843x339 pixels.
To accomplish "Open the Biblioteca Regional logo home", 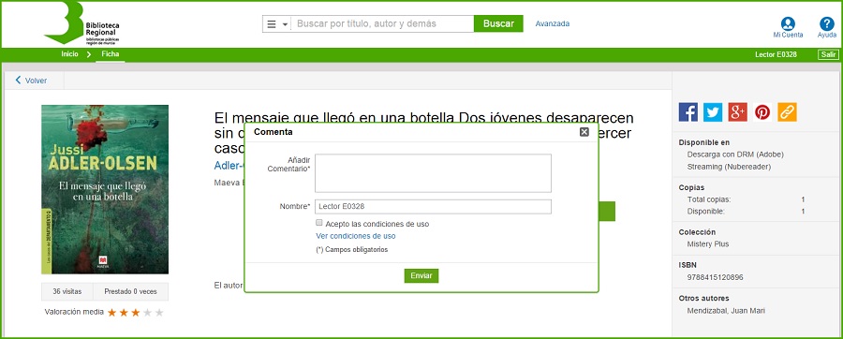I will pyautogui.click(x=82, y=23).
